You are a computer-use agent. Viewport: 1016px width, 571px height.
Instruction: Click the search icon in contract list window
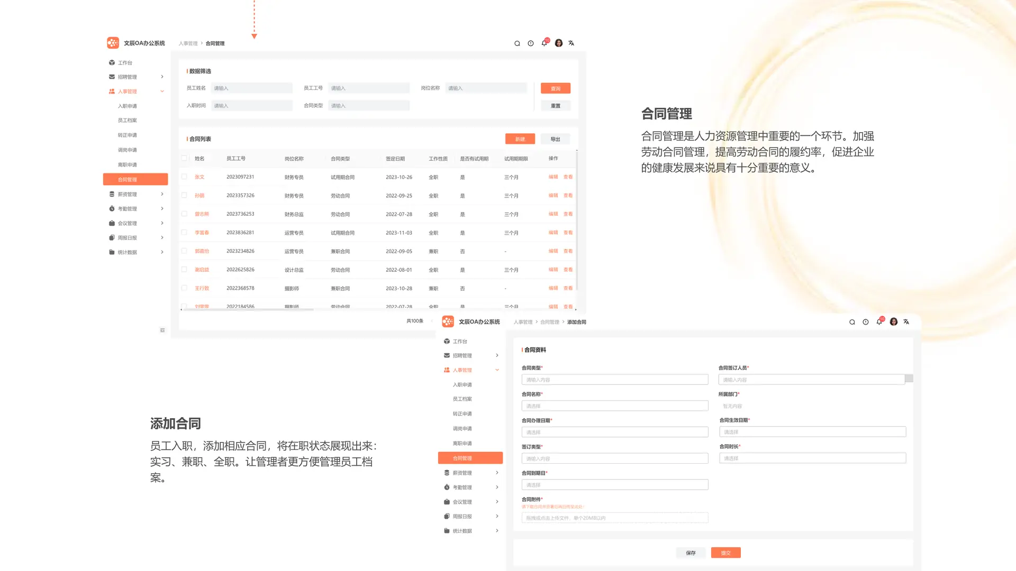(517, 43)
